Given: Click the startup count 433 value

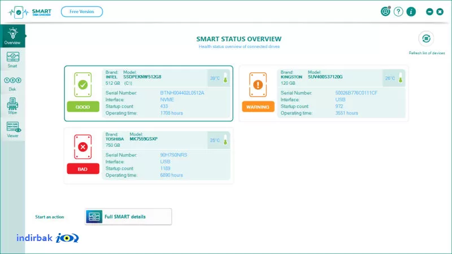Looking at the screenshot, I should click(164, 106).
